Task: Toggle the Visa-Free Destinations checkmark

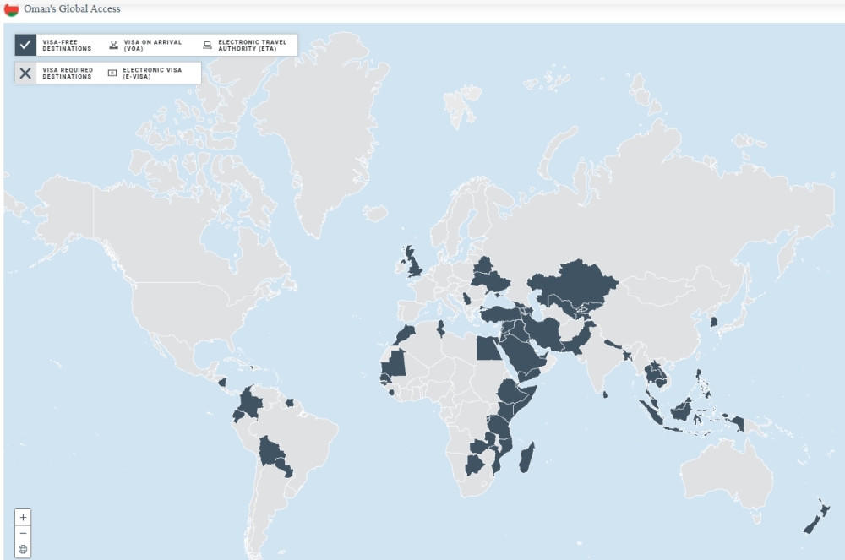Action: 25,45
